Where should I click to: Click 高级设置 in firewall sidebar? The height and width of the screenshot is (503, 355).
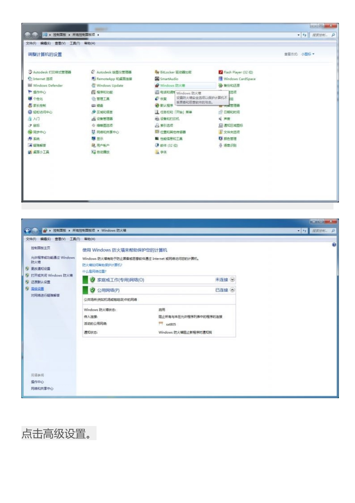37,289
